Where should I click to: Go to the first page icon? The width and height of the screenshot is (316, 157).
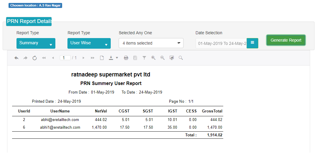tap(44, 58)
